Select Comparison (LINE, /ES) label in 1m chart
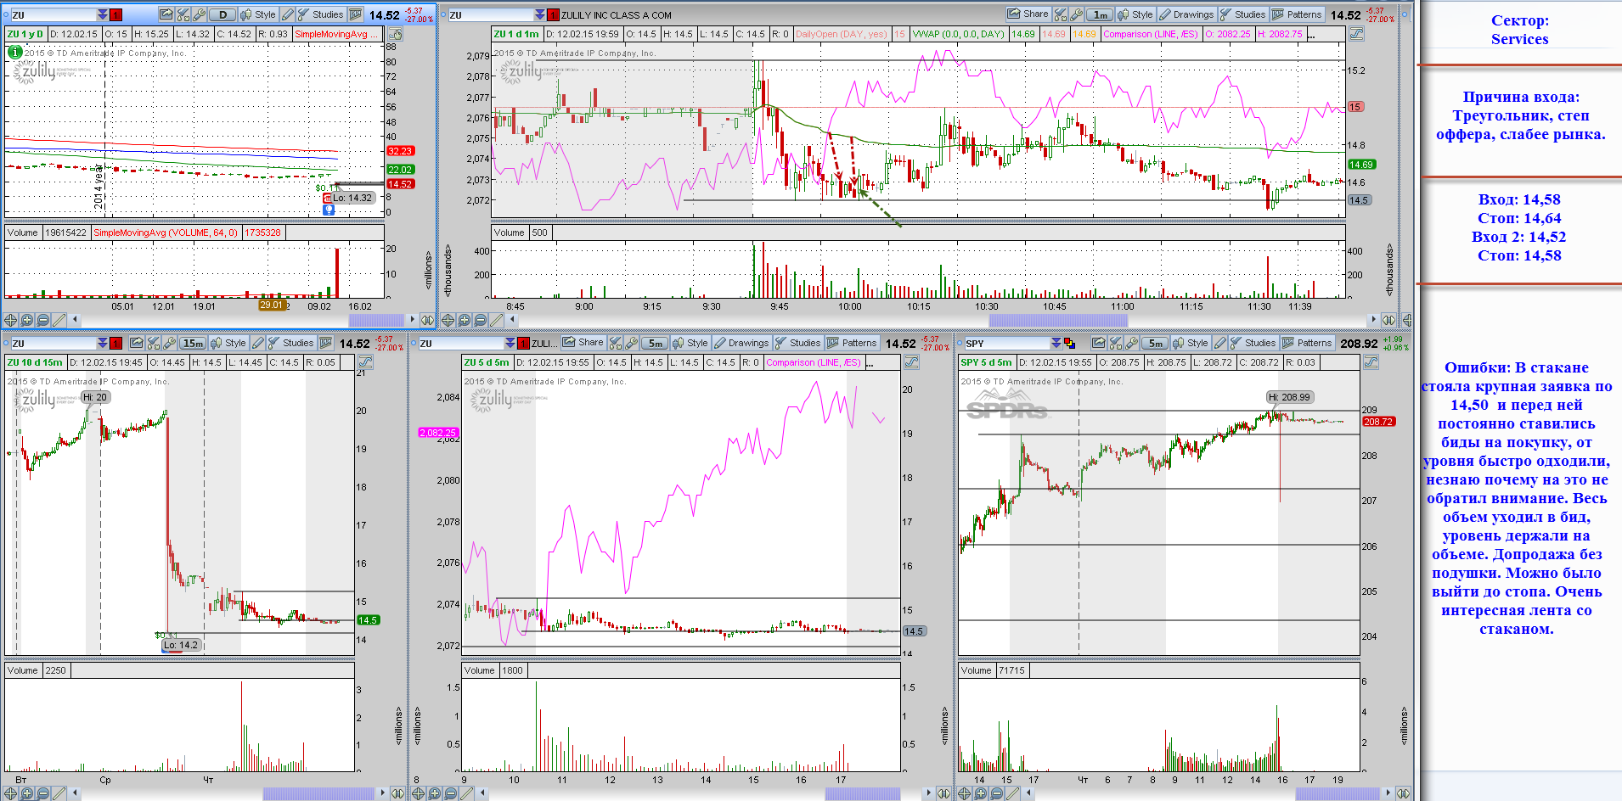This screenshot has width=1622, height=801. (1150, 34)
